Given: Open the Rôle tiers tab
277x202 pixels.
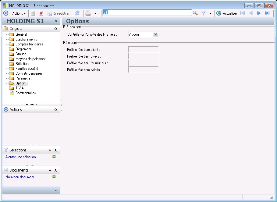Looking at the screenshot, I should [x=22, y=64].
